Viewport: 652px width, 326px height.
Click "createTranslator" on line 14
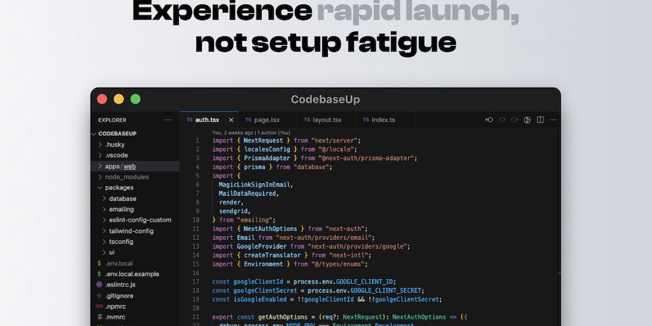pos(273,255)
